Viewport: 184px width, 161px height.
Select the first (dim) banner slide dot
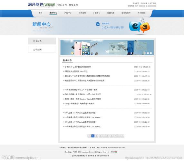click(145, 53)
